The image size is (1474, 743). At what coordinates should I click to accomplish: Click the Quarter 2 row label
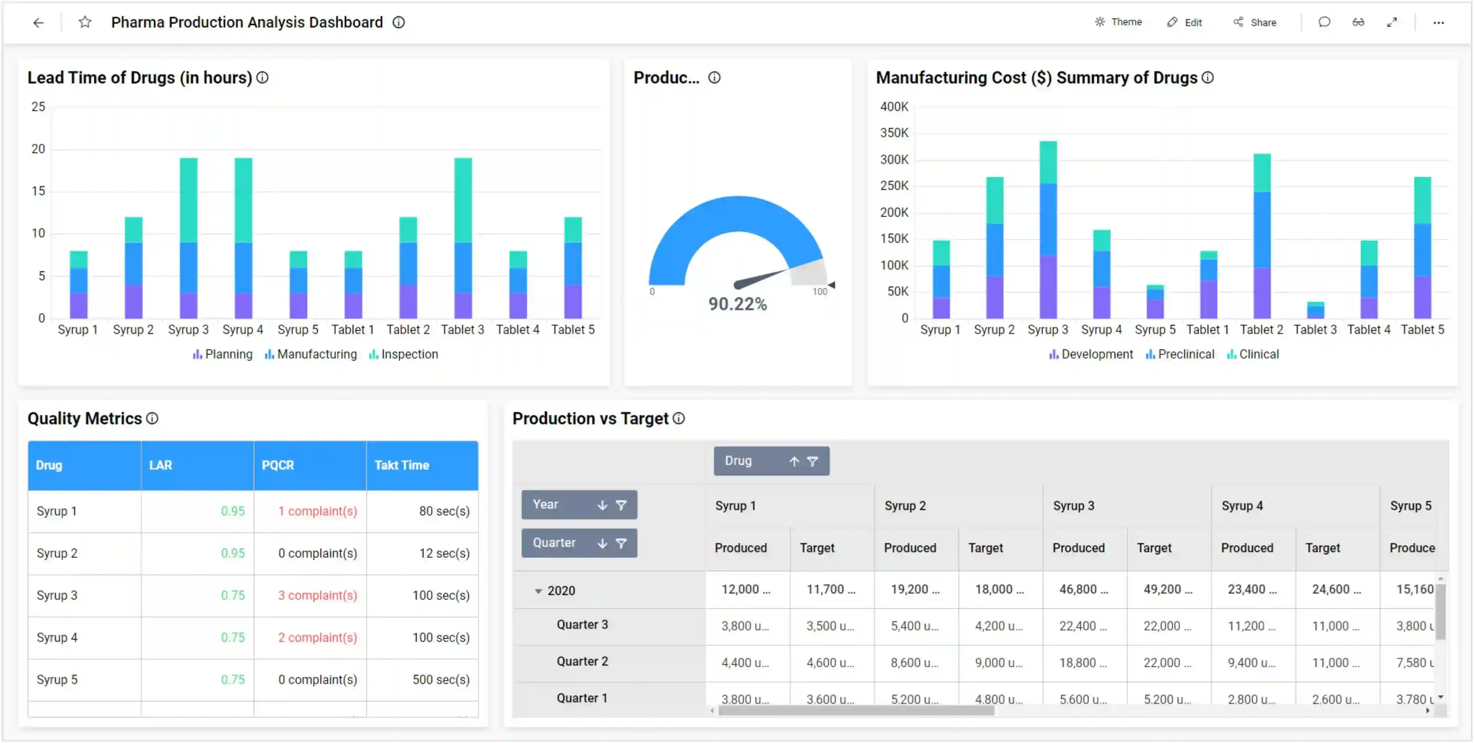click(582, 662)
